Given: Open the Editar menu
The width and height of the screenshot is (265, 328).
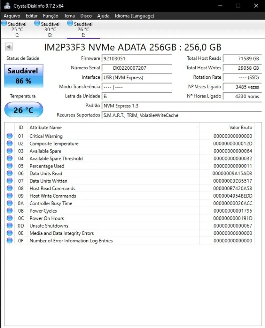Looking at the screenshot, I should pos(32,16).
